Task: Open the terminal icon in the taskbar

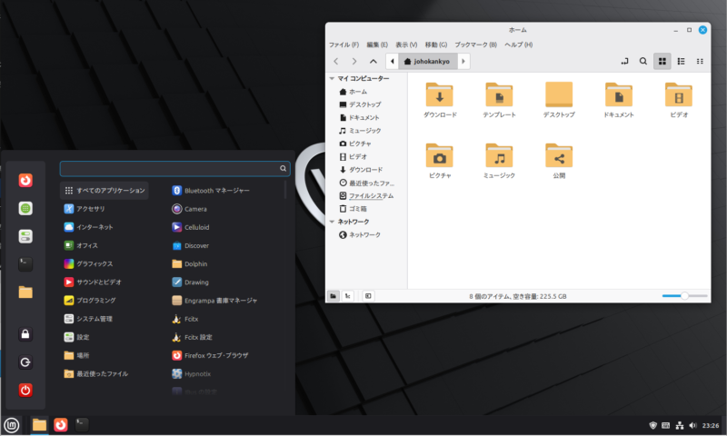Action: [83, 424]
